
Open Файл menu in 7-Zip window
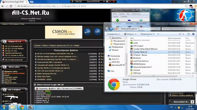(x=115, y=14)
